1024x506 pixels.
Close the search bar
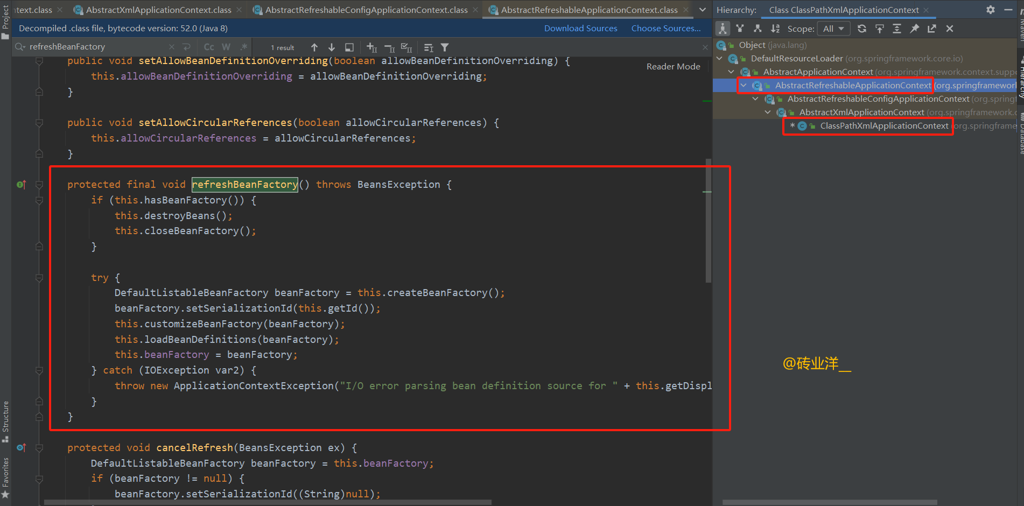[x=705, y=47]
